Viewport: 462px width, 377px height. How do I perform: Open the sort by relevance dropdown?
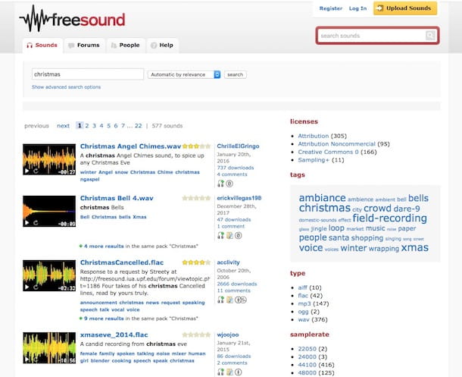click(184, 74)
